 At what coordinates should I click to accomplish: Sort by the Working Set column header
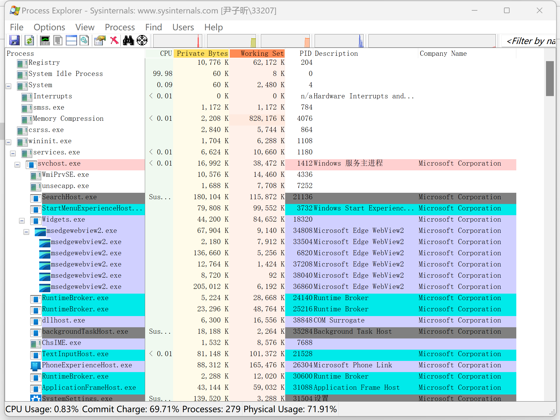257,54
